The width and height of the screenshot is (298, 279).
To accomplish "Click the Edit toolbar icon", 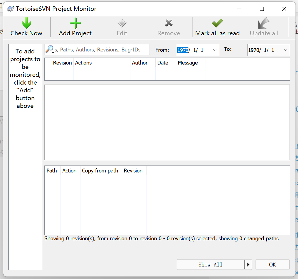I will click(x=122, y=23).
